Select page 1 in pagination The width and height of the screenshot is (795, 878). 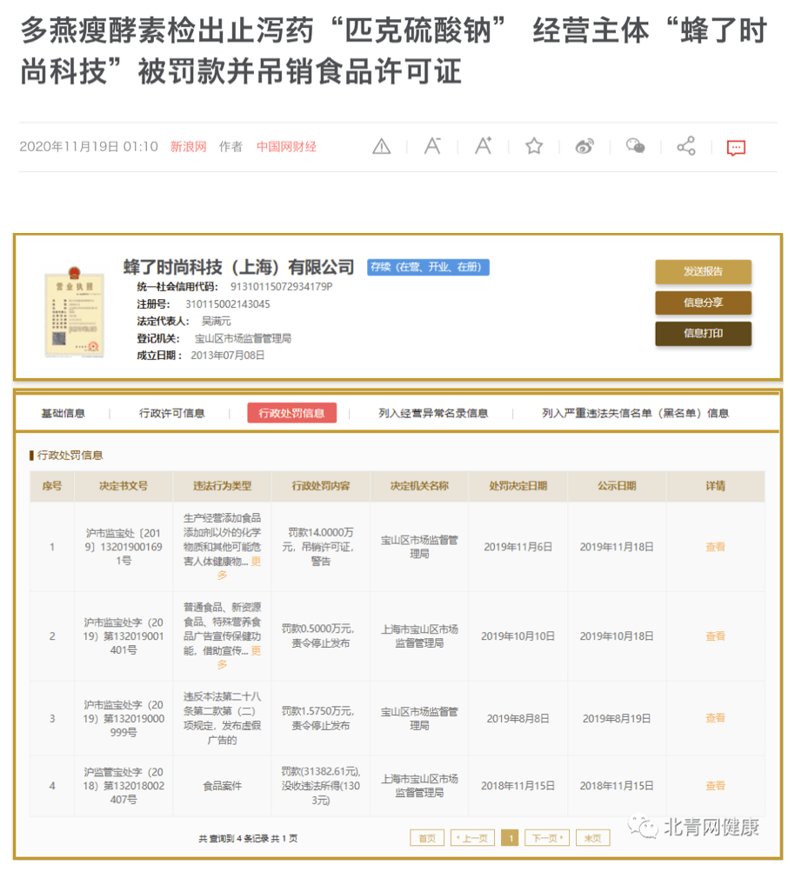tap(510, 838)
